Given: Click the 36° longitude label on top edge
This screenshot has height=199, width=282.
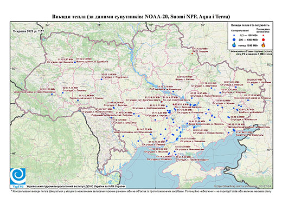Looking at the screenshot, I should (203, 25).
